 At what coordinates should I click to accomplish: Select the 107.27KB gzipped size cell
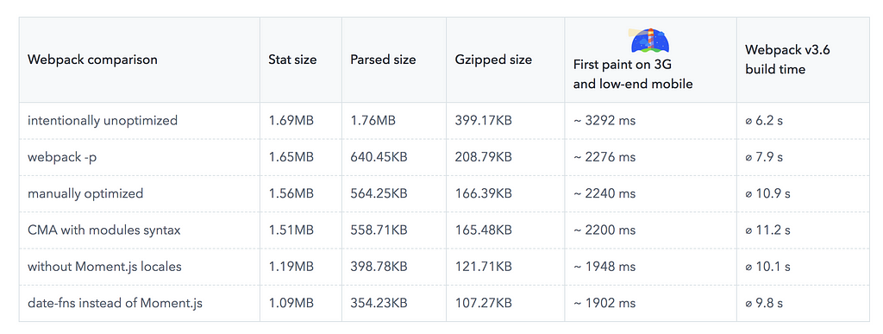pos(483,303)
